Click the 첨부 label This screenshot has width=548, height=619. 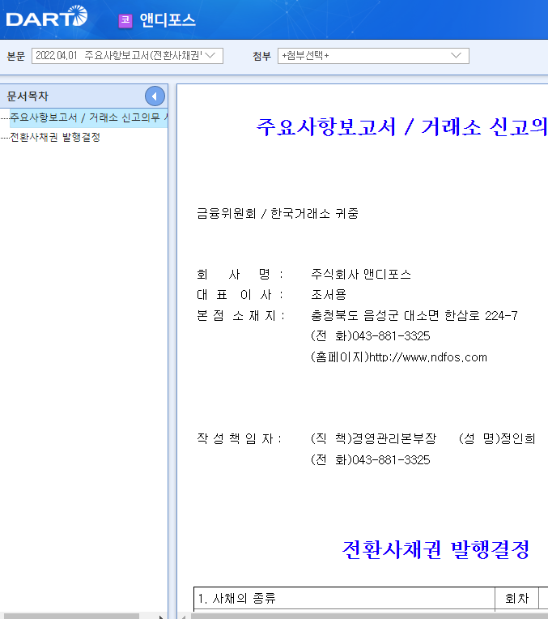(x=261, y=56)
